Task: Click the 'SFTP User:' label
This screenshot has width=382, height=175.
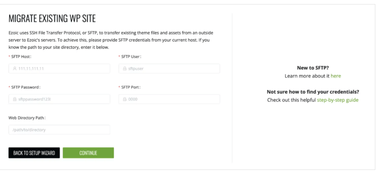Action: coord(130,57)
